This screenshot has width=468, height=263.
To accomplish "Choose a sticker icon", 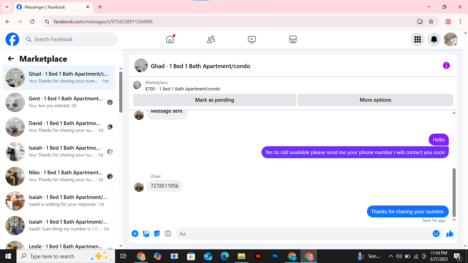I will tap(157, 234).
